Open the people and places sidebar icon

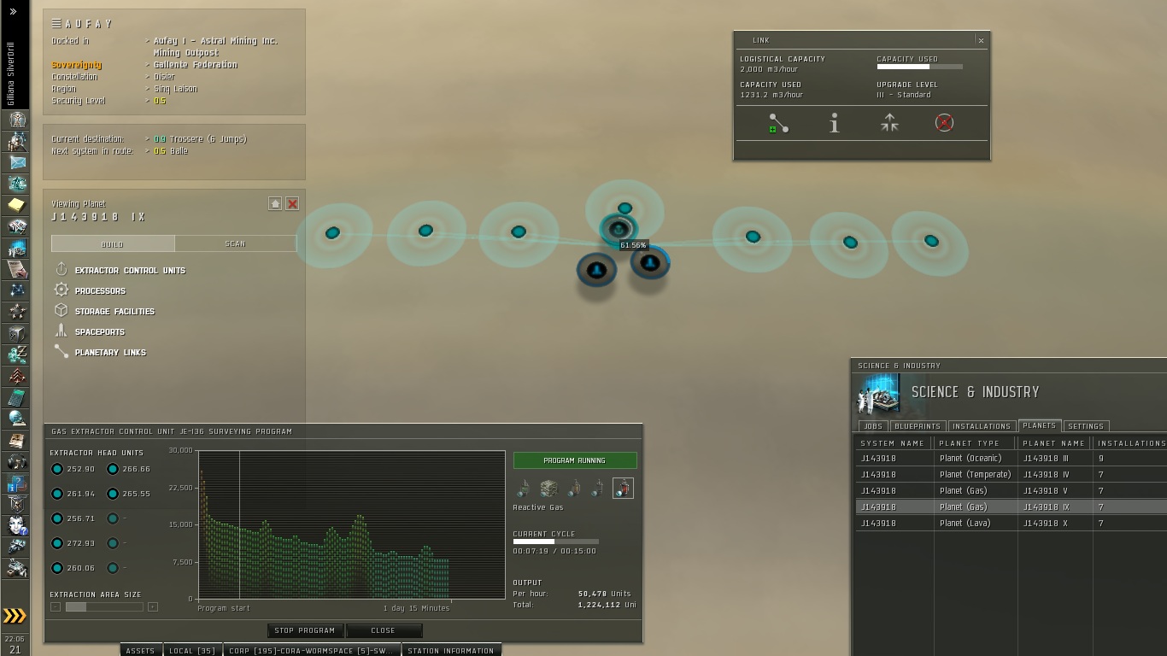(x=16, y=141)
